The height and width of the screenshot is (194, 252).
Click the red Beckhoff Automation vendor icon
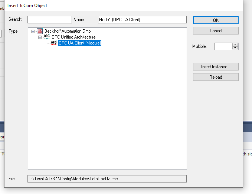[40, 31]
